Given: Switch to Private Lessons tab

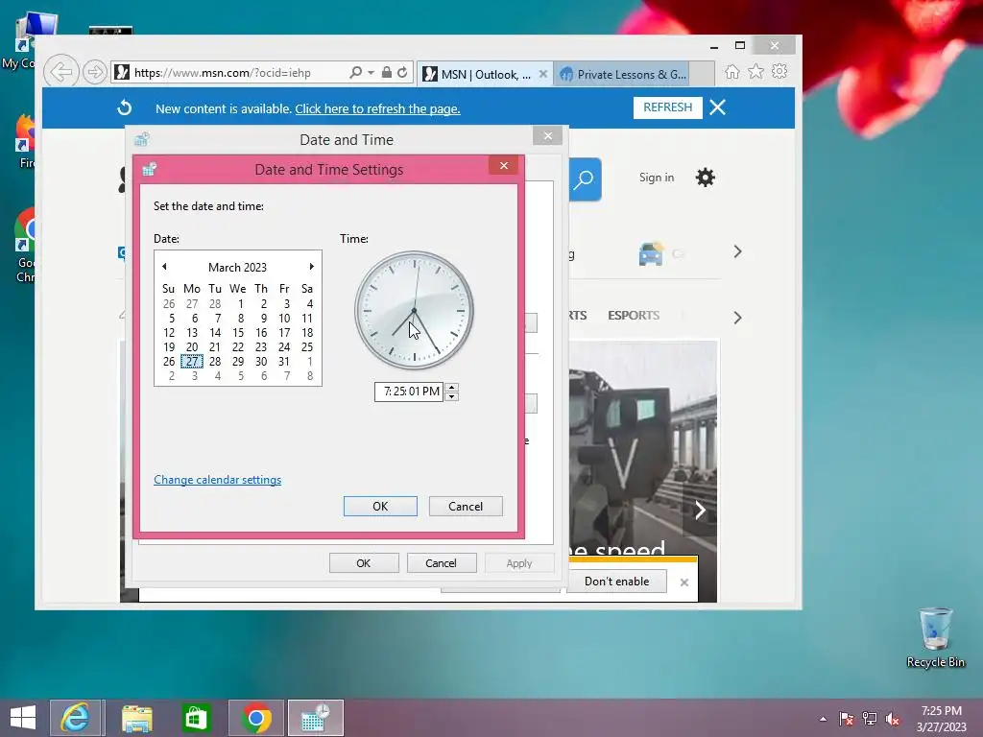Looking at the screenshot, I should (x=622, y=74).
